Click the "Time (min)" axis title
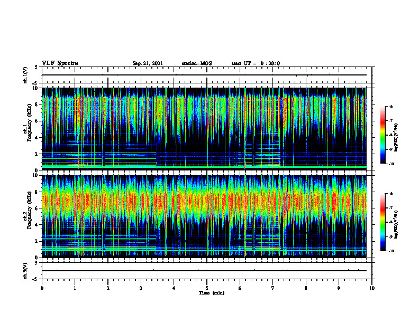 [212, 293]
